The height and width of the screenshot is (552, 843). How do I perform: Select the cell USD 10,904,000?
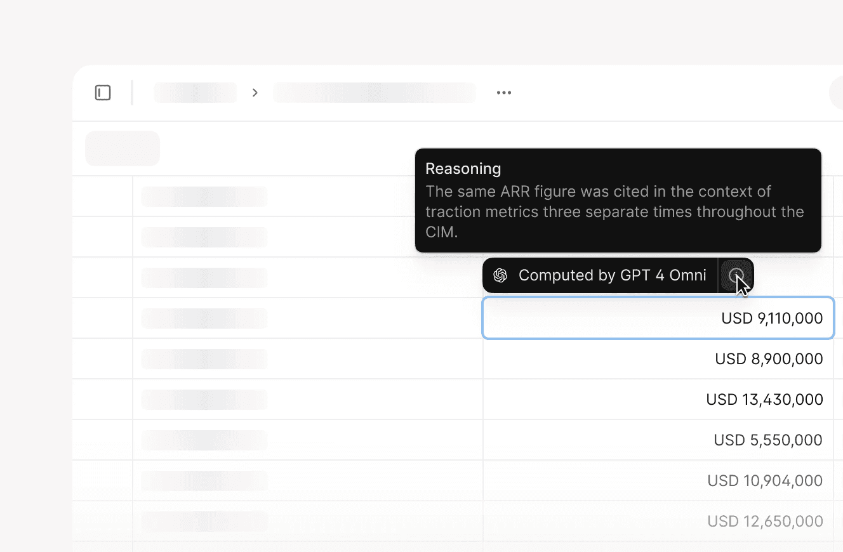(658, 480)
